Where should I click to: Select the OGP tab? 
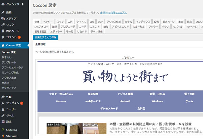[x=100, y=22]
